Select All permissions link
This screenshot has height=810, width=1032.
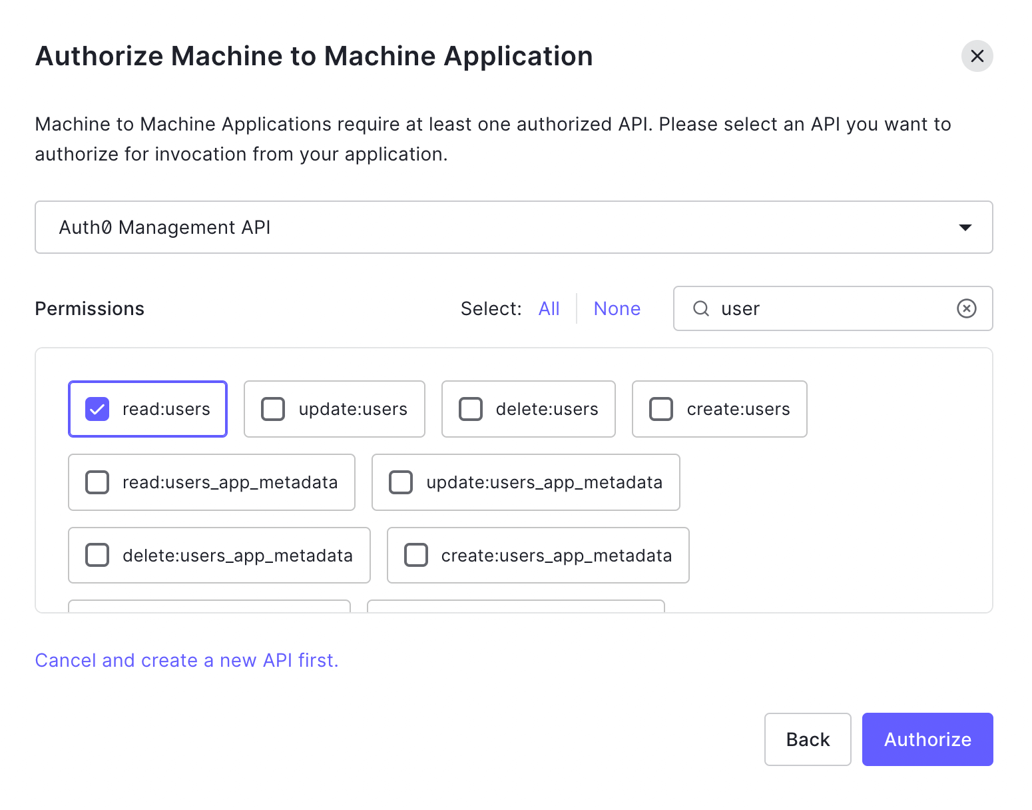tap(549, 308)
